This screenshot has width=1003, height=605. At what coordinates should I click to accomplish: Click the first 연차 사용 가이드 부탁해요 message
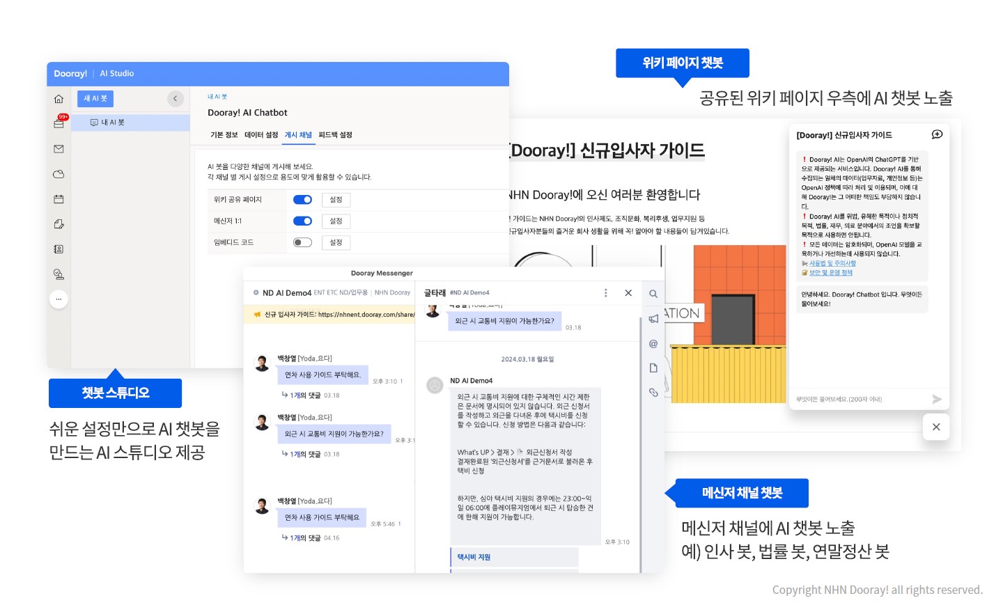tap(322, 375)
